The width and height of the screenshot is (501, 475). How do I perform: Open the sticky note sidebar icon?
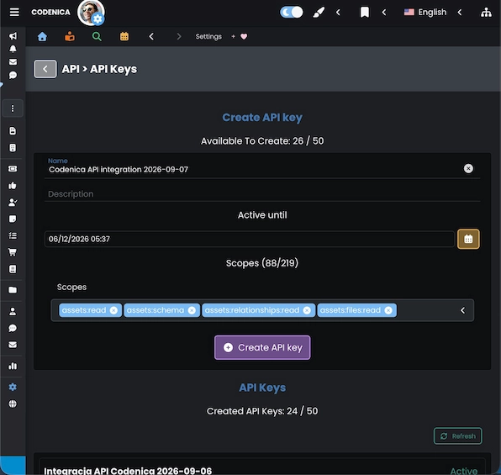tap(13, 219)
